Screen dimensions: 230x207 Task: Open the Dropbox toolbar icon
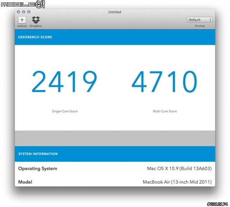[x=36, y=20]
